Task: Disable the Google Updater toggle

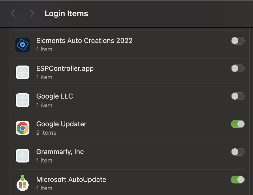Action: click(x=238, y=124)
